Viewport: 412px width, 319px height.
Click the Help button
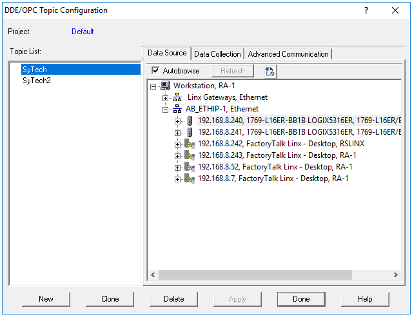tap(365, 299)
